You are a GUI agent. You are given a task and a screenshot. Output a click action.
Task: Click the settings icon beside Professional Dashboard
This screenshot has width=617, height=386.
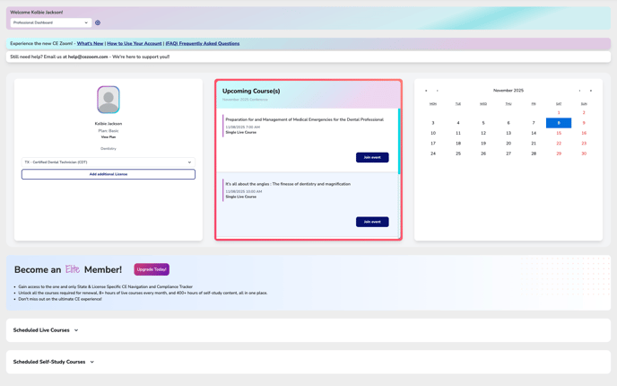[98, 22]
